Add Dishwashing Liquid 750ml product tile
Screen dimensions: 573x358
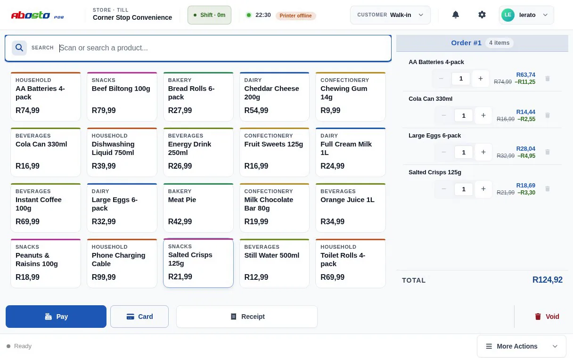point(122,152)
